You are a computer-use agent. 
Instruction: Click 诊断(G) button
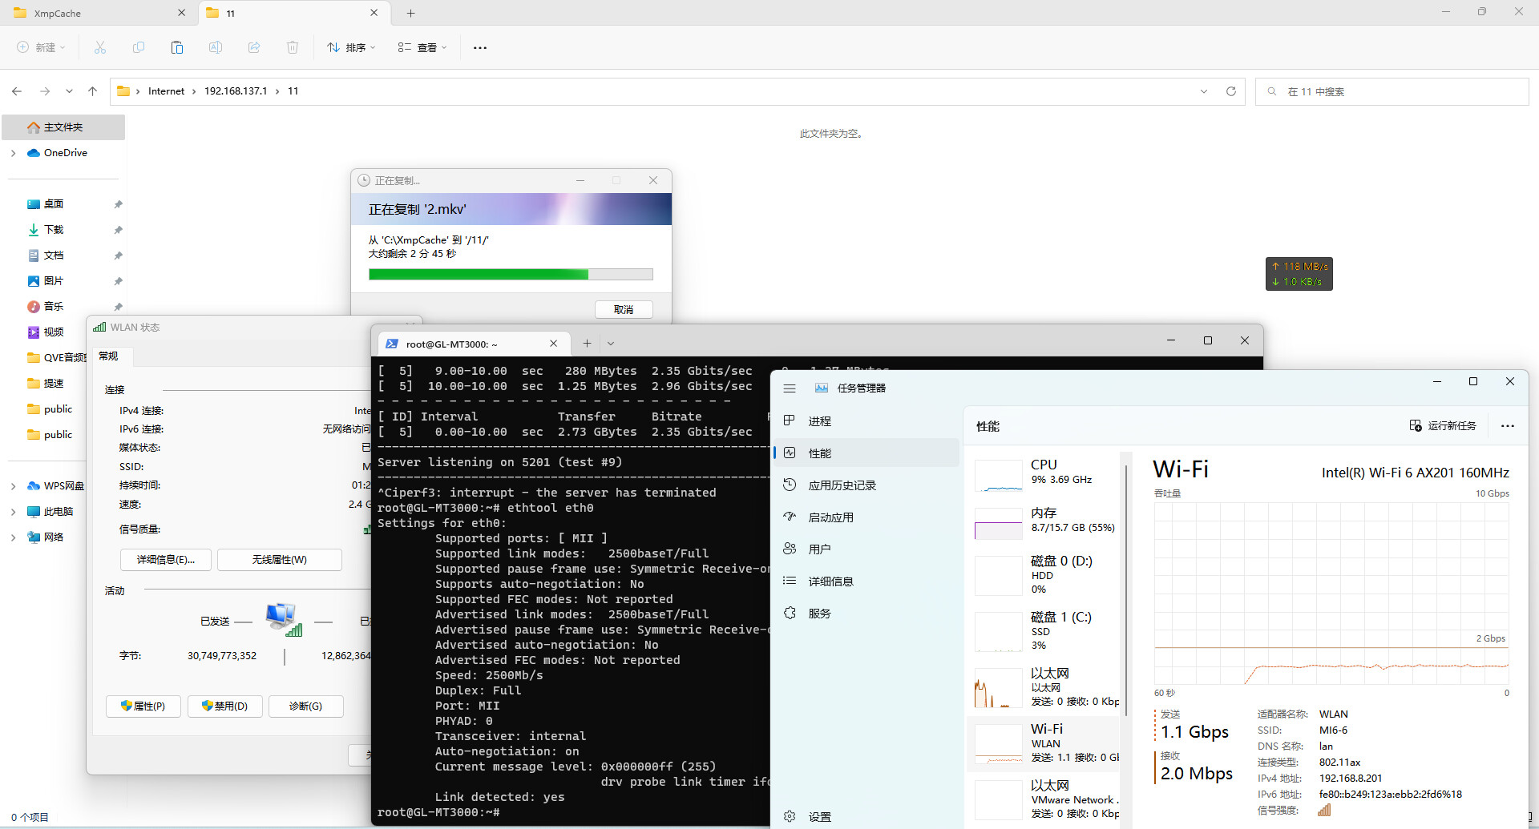306,706
